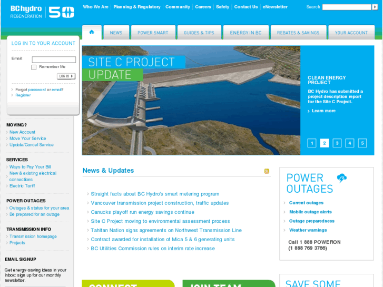Open New & existing electrical connections link
The height and width of the screenshot is (287, 383).
pos(33,176)
